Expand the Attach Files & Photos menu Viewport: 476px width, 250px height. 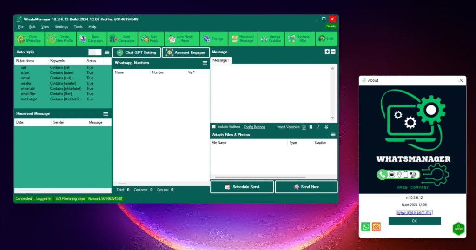[x=333, y=135]
